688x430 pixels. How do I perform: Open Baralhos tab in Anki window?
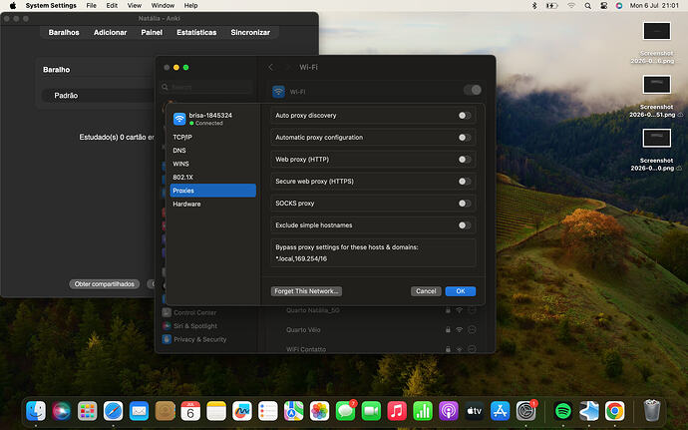click(64, 33)
